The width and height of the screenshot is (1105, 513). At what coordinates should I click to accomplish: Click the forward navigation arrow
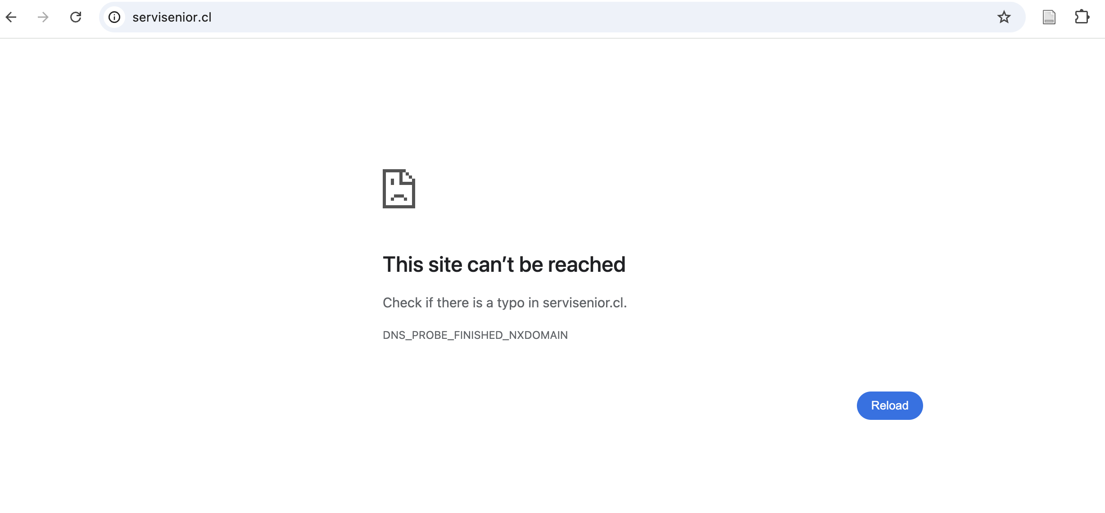click(x=43, y=17)
